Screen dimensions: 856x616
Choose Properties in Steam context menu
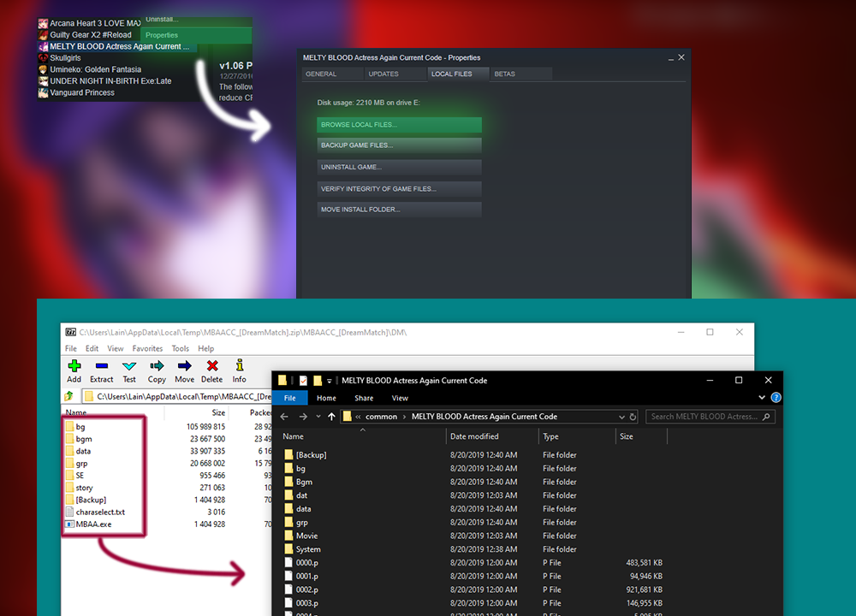coord(196,35)
